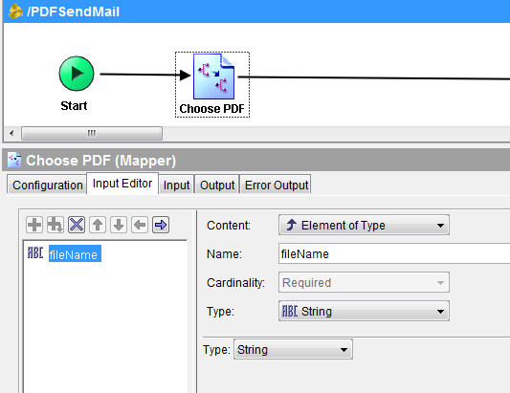This screenshot has width=510, height=393.
Task: Switch to the Output tab
Action: (217, 185)
